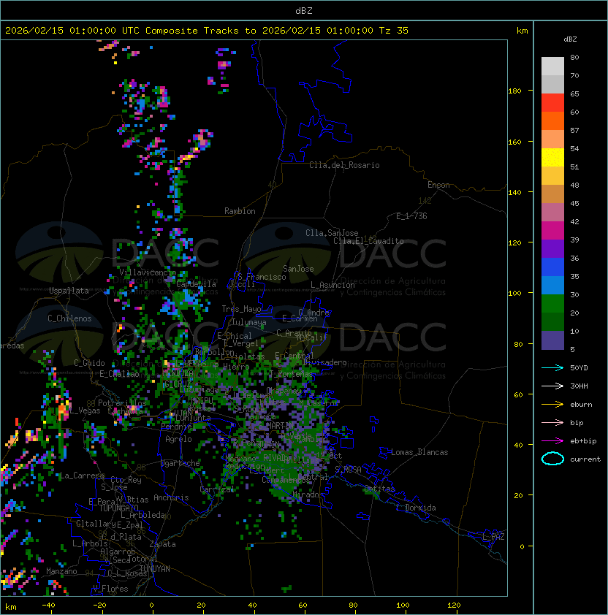Click the 'Manzano' map label
Viewport: 608px width, 615px height.
click(61, 571)
